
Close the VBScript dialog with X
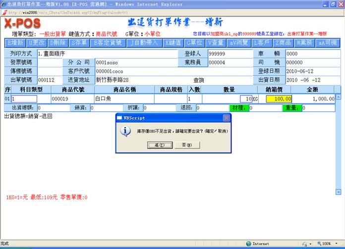coord(226,118)
